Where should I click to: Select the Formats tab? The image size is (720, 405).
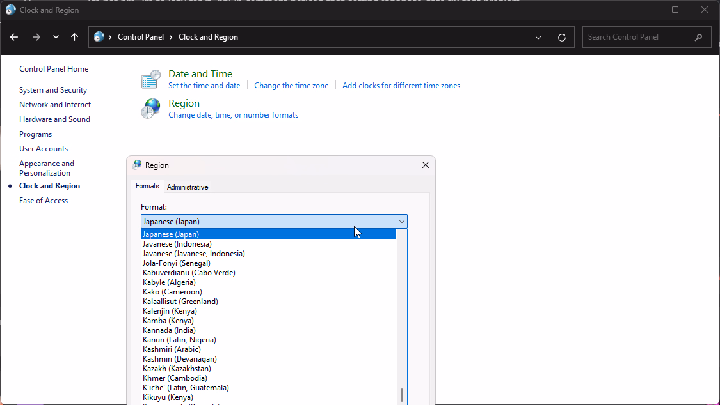click(147, 187)
